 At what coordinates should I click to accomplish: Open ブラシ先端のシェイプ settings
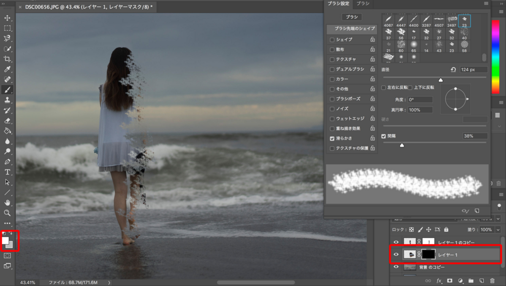click(x=352, y=29)
